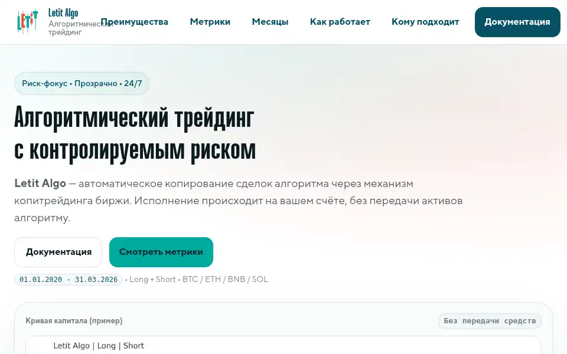Click the dark Документация header button
The height and width of the screenshot is (354, 567).
point(517,22)
